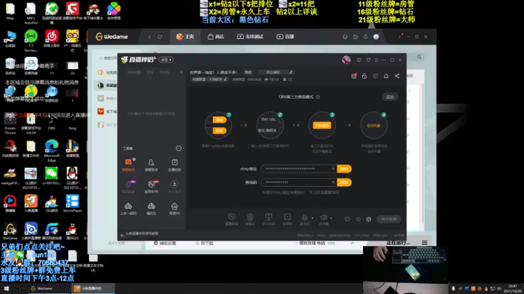This screenshot has height=294, width=524.
Task: Open 同房PK tool
Action: 174,208
